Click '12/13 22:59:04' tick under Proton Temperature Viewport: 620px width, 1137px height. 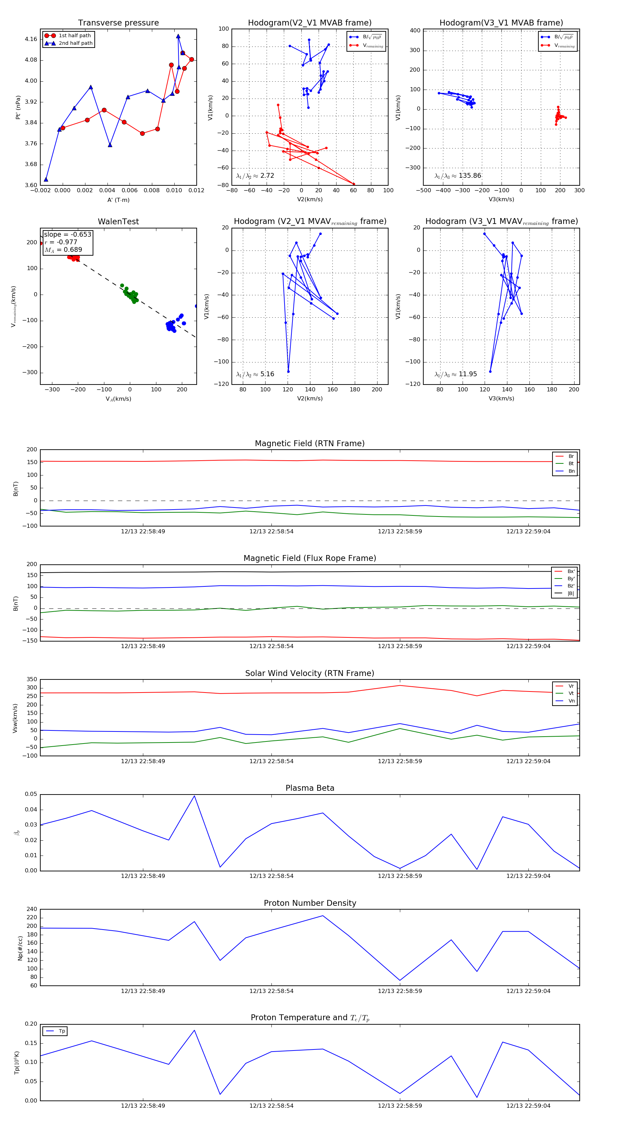coord(528,1106)
